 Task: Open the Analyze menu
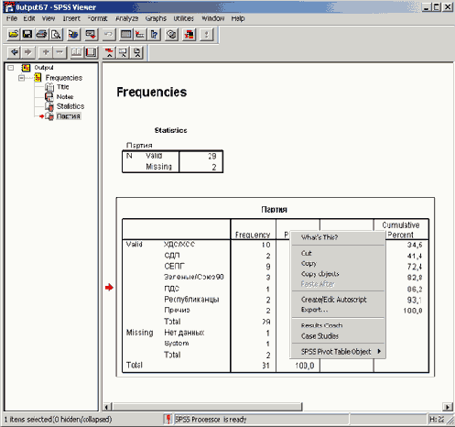tap(127, 18)
